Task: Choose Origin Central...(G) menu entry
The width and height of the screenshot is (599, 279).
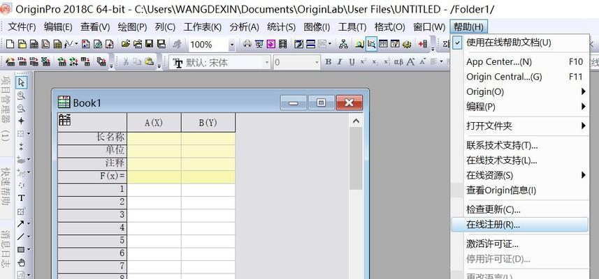Action: (x=519, y=77)
